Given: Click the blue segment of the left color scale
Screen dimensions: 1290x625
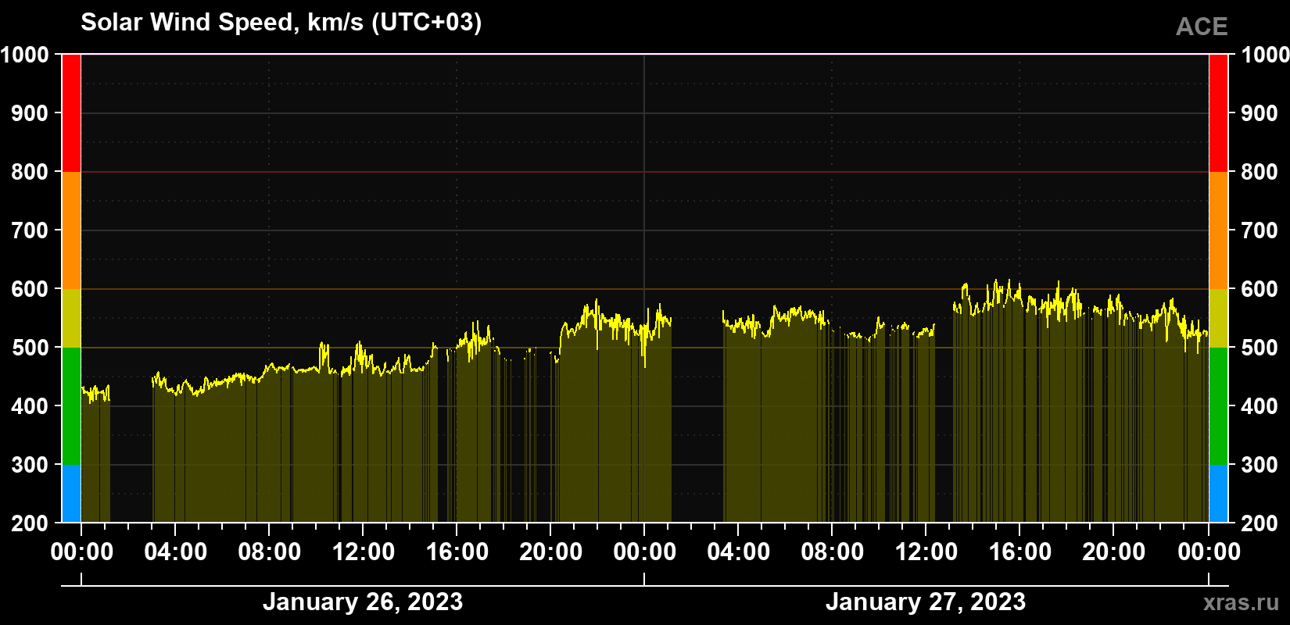Looking at the screenshot, I should click(x=71, y=494).
